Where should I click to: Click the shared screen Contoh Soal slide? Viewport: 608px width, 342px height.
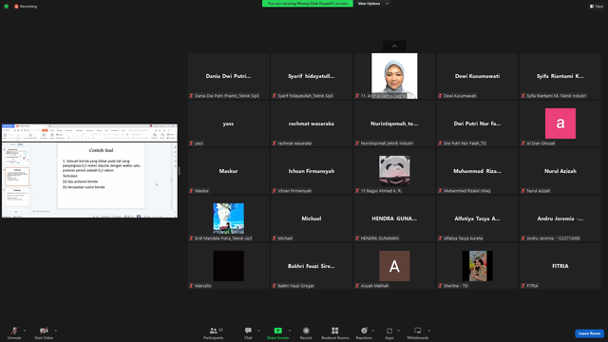pyautogui.click(x=102, y=176)
